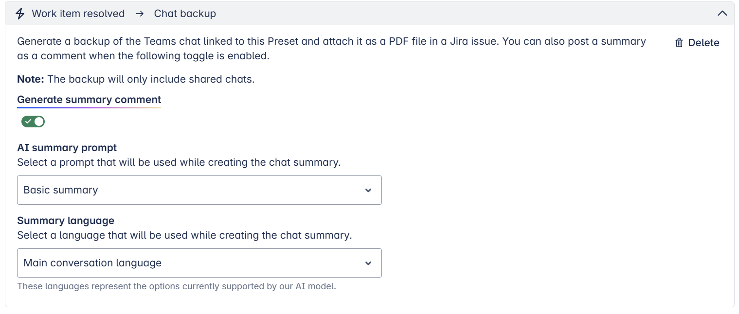Click chevron arrow in Summary language field
The image size is (739, 314).
[368, 263]
